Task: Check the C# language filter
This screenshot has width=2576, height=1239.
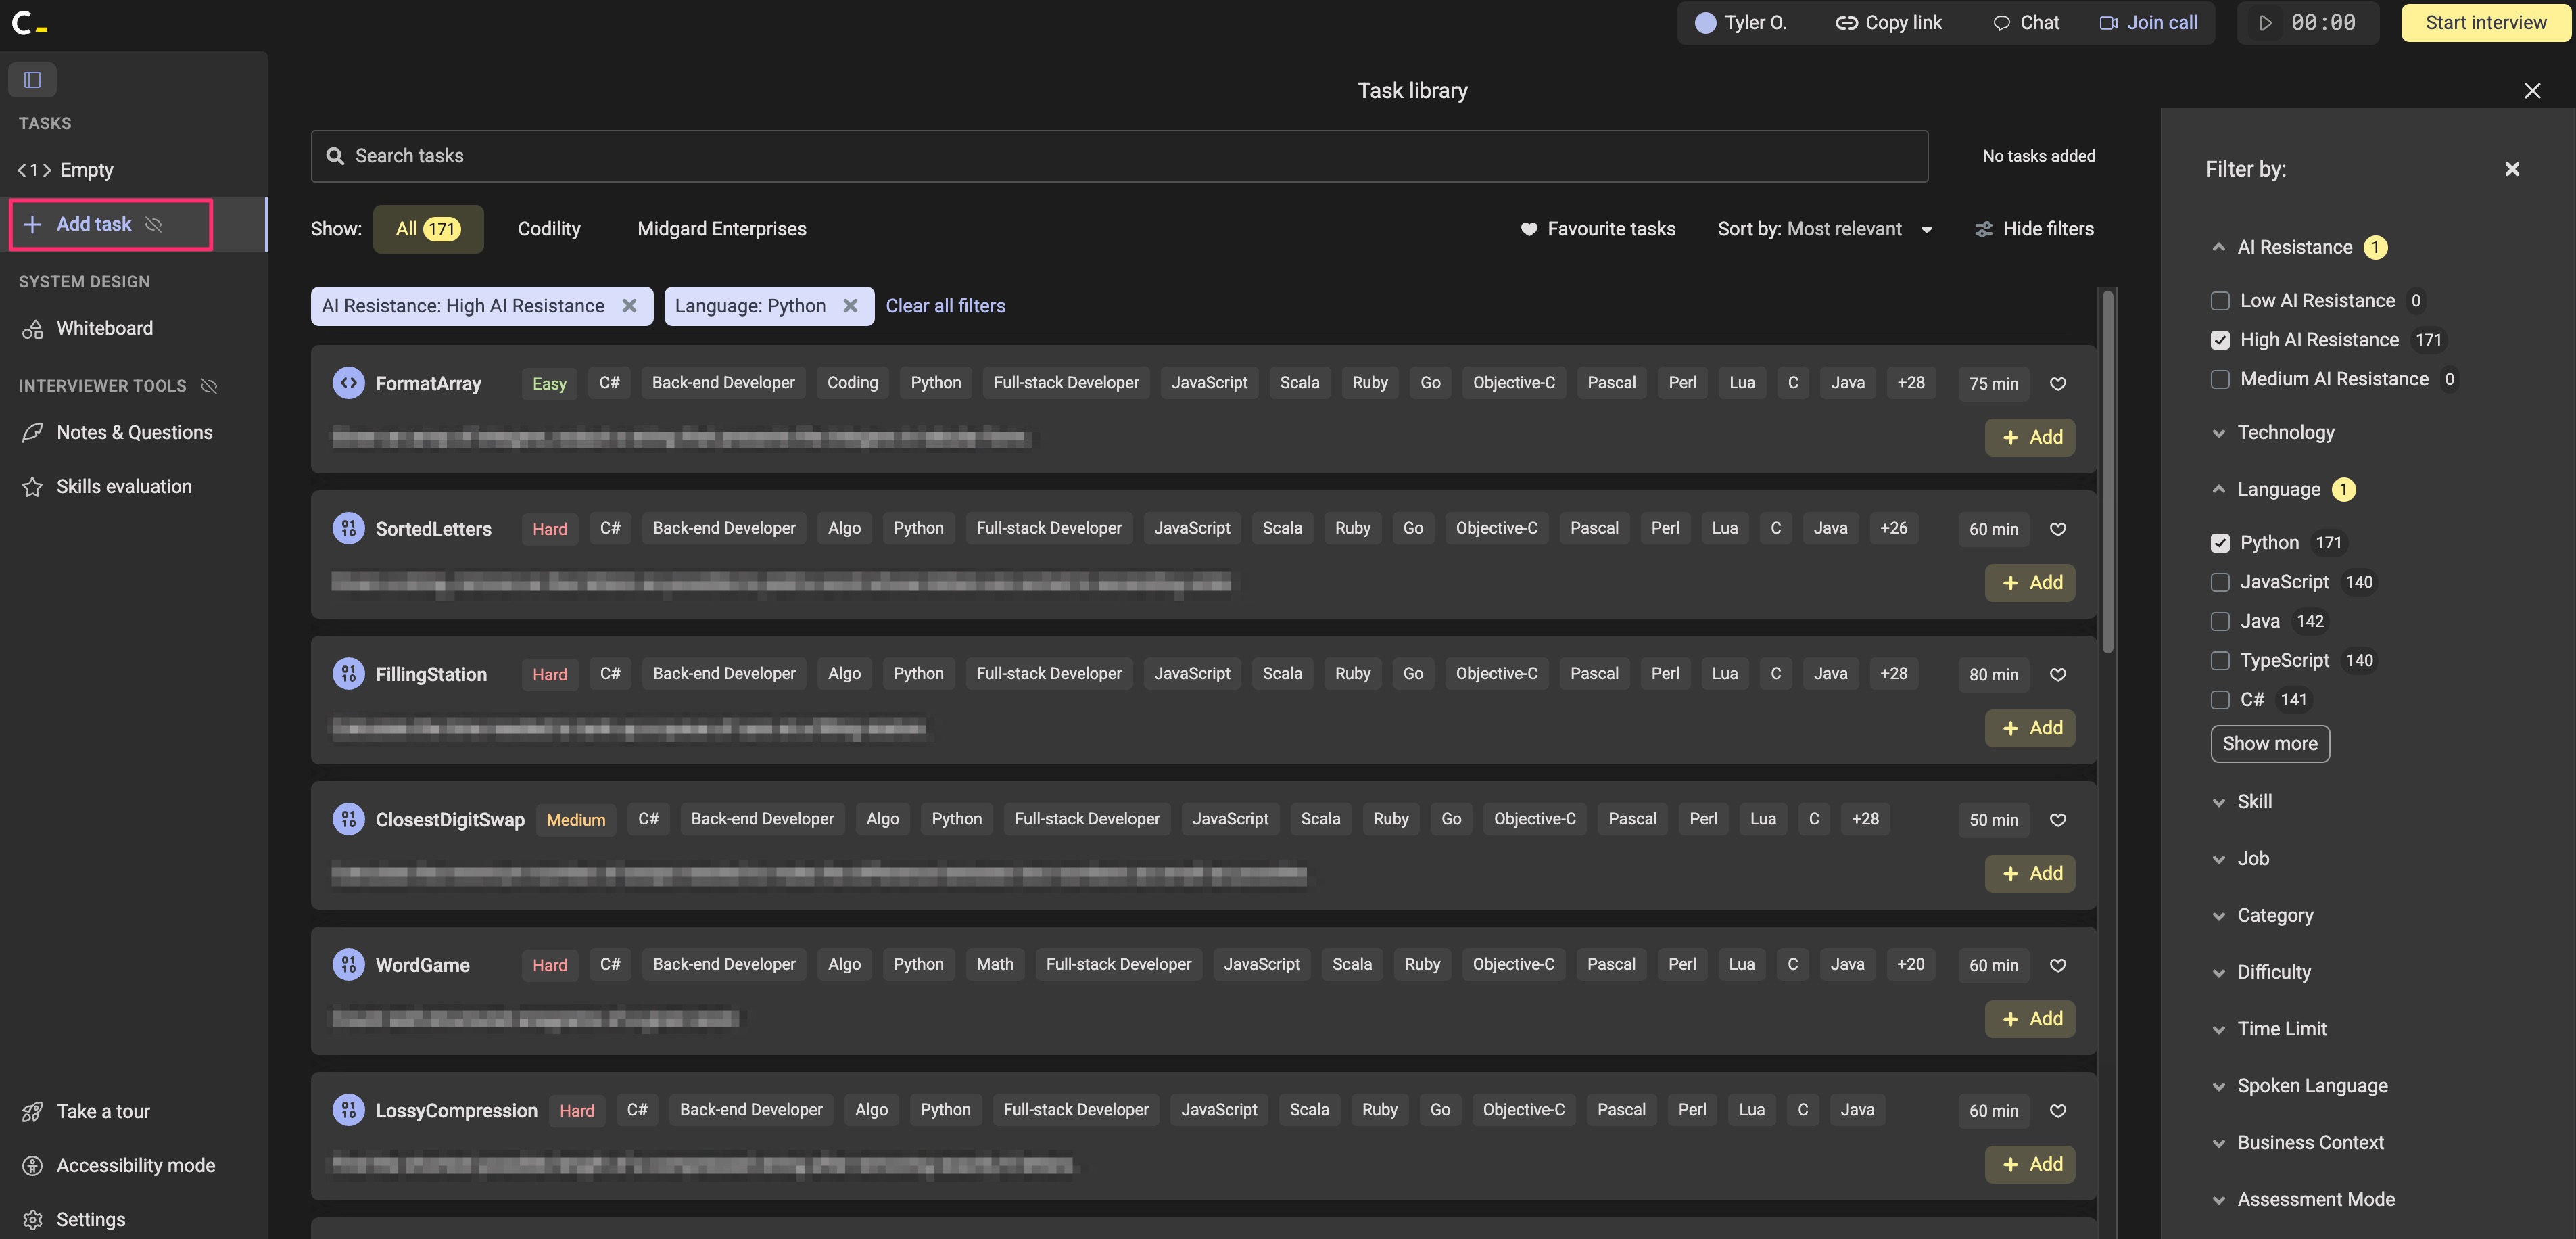Action: (2219, 700)
